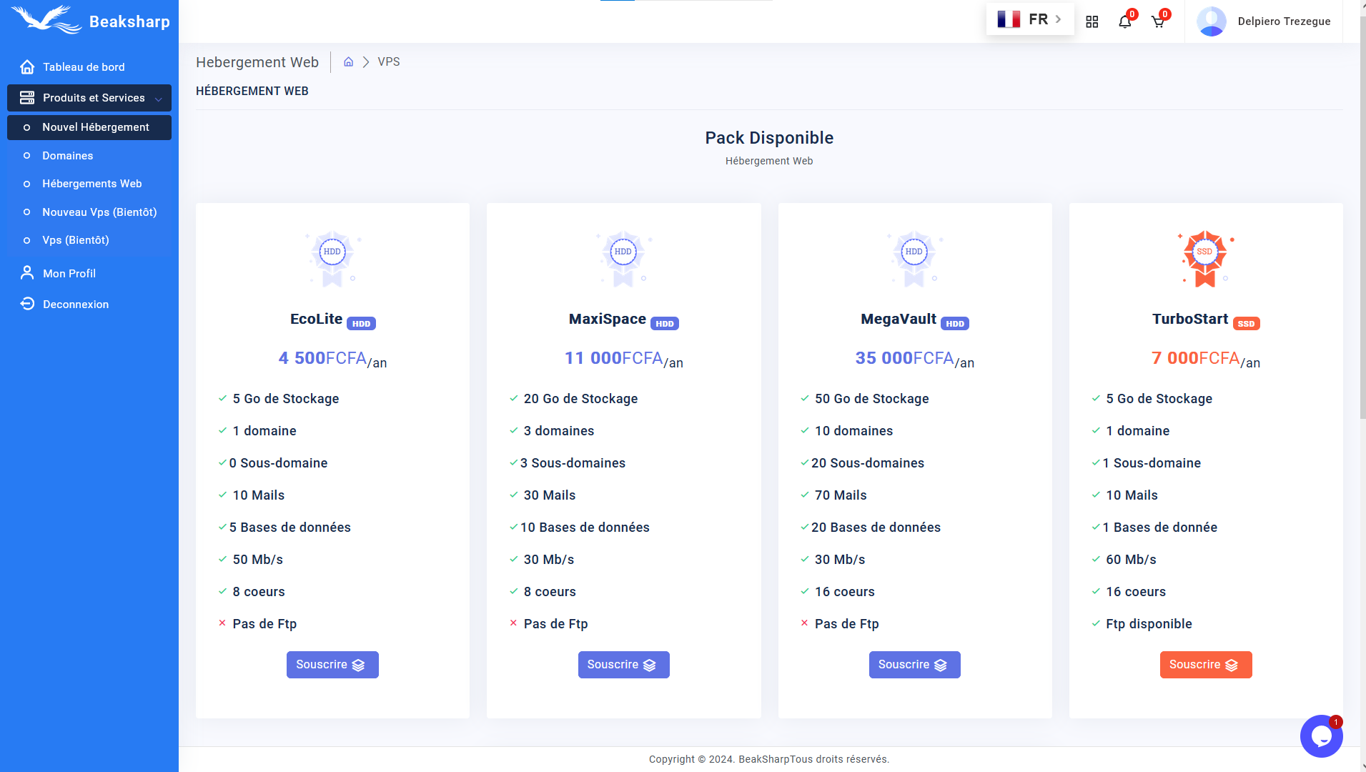Click the EcoLite HDD badge icon
Screen dimensions: 1366x772
click(332, 257)
